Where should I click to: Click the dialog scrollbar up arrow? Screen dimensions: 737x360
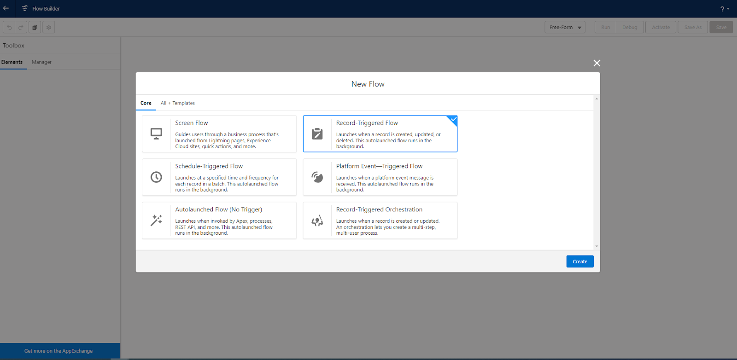(597, 99)
